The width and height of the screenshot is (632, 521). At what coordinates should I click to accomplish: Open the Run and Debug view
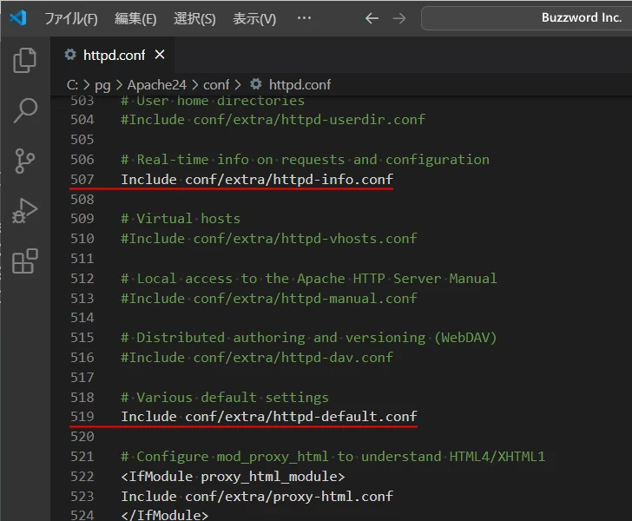25,211
